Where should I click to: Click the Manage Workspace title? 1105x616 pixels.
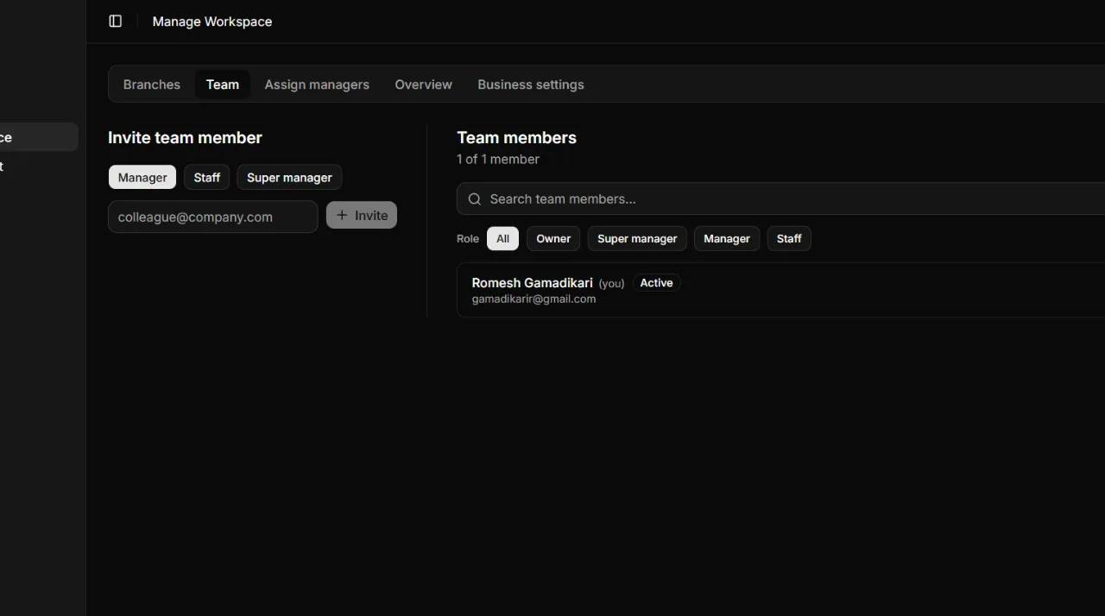pyautogui.click(x=212, y=22)
